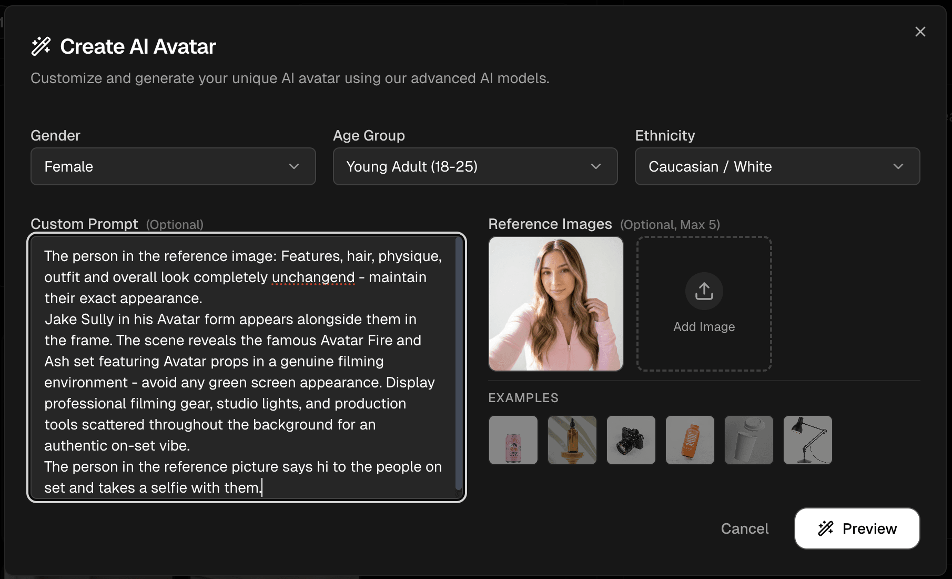Click the wand icon inside Preview button
The width and height of the screenshot is (952, 579).
pos(825,528)
